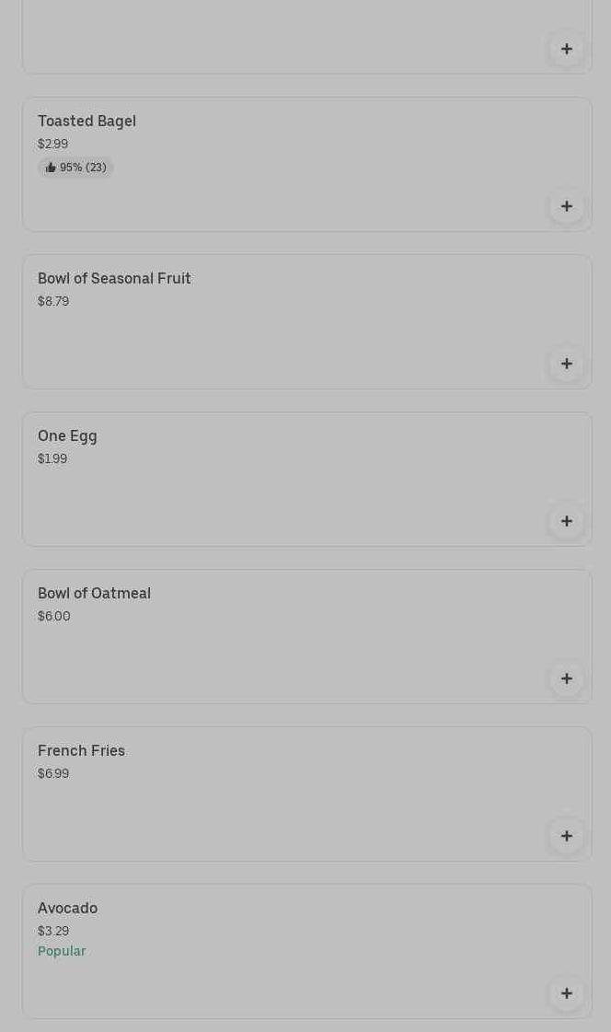Tap plus button on topmost partial card

567,49
